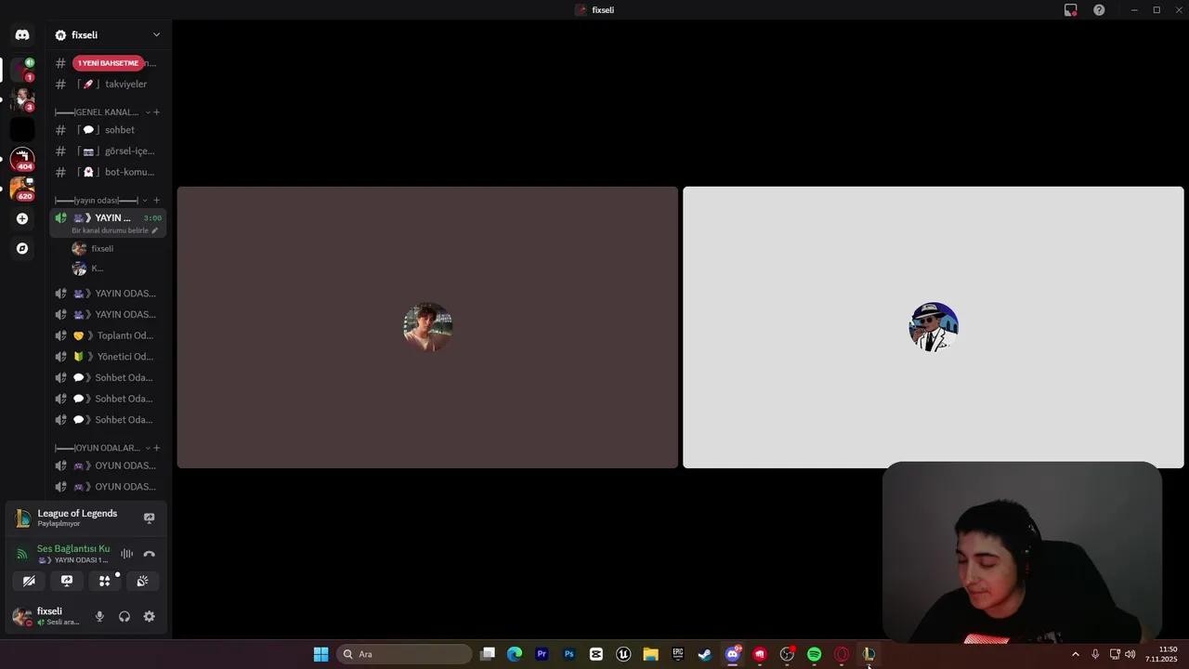1189x669 pixels.
Task: Focus left participant video tile
Action: tap(427, 327)
